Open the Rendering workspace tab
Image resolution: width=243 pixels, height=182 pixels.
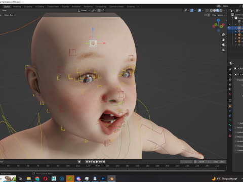88,7
